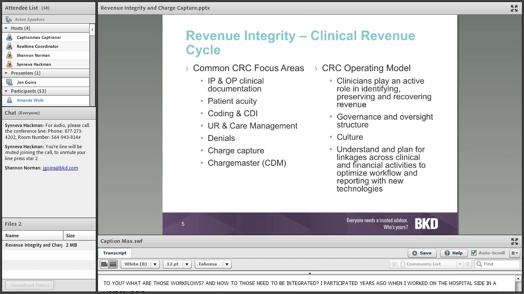Image resolution: width=524 pixels, height=294 pixels.
Task: Click the conference line phone number chat message
Action: point(47,131)
